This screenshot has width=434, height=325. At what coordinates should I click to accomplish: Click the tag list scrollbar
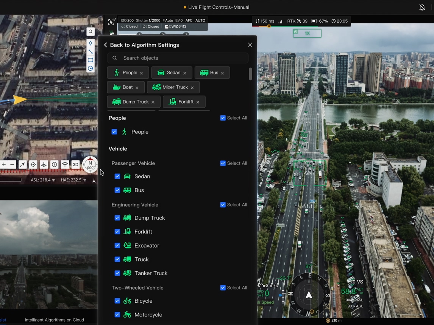pyautogui.click(x=250, y=74)
